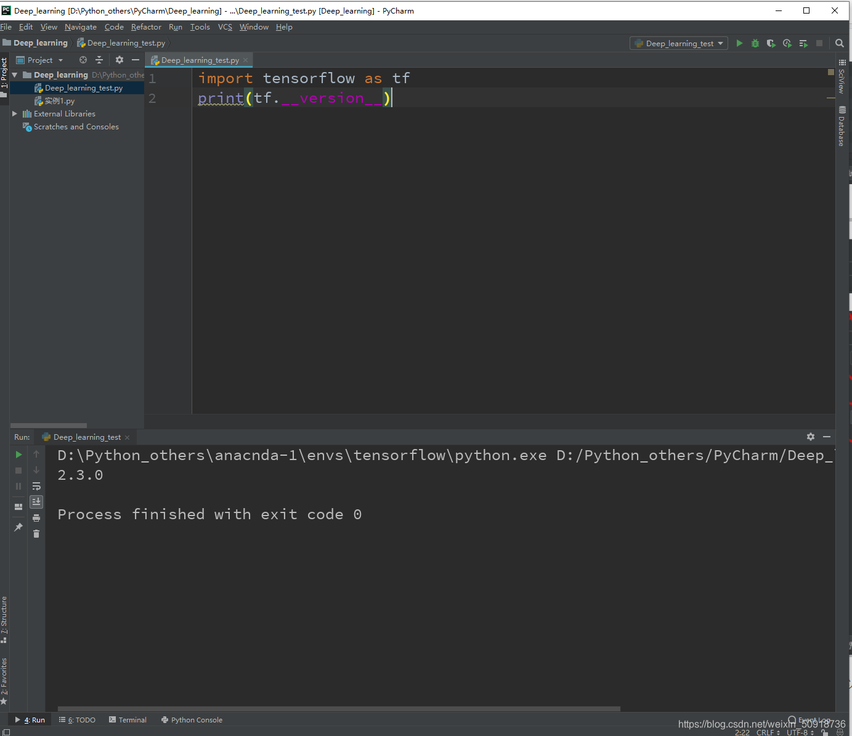Open the 2: Favorites side tab
This screenshot has width=852, height=736.
coord(4,681)
